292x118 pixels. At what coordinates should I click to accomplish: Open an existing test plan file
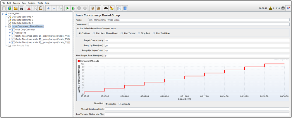coord(16,8)
